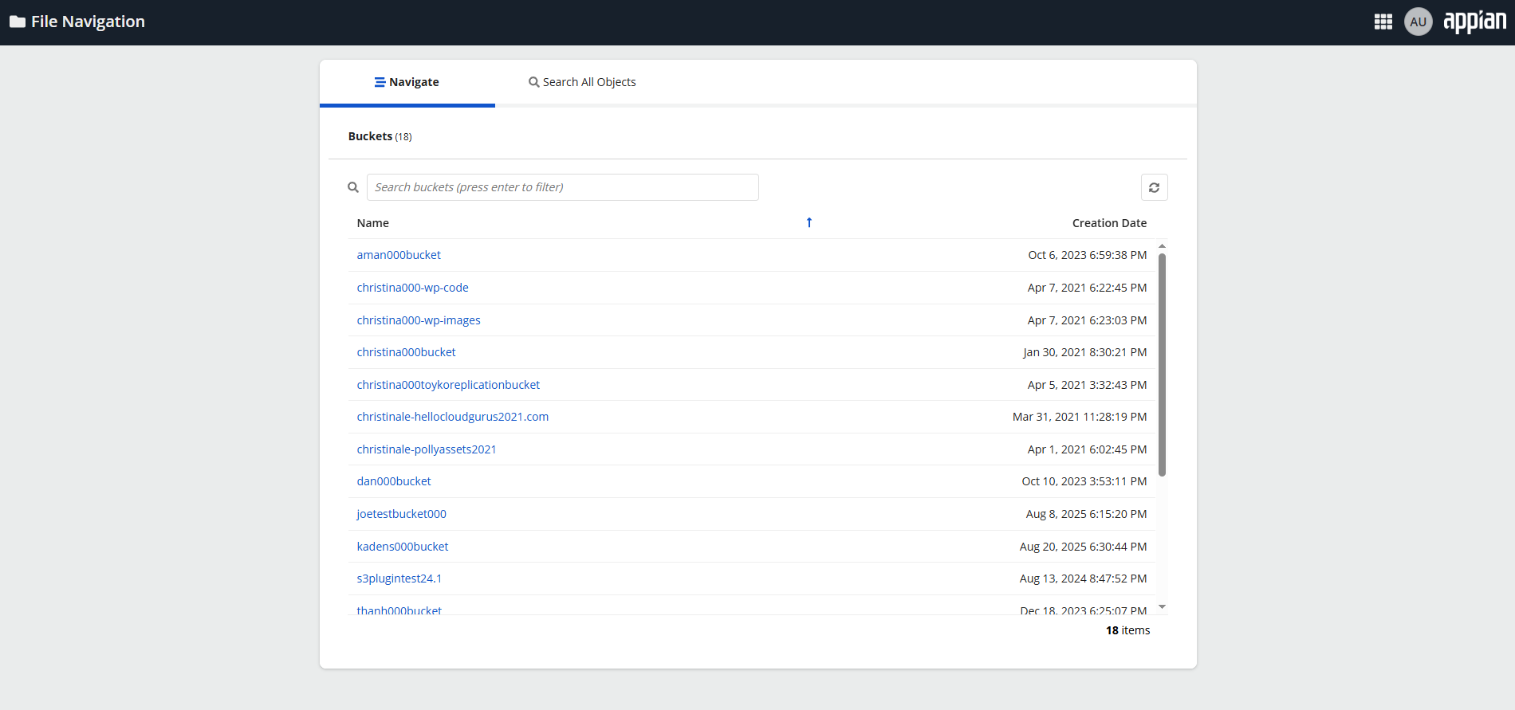Toggle the Name column sort arrow

click(809, 223)
